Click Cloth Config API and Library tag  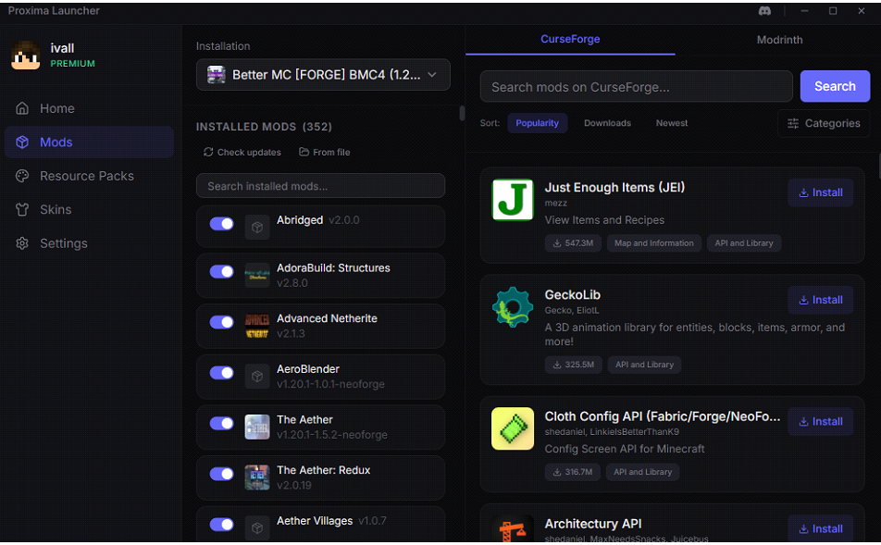[643, 472]
